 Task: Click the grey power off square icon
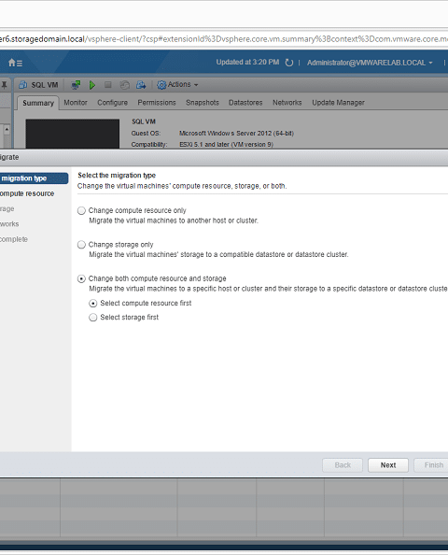pyautogui.click(x=108, y=85)
